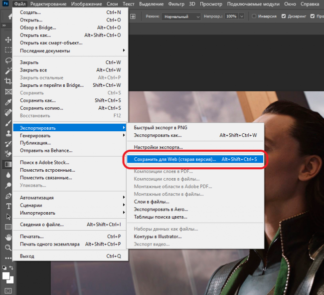
Task: Click the Непрозр. 100% opacity field
Action: [231, 16]
